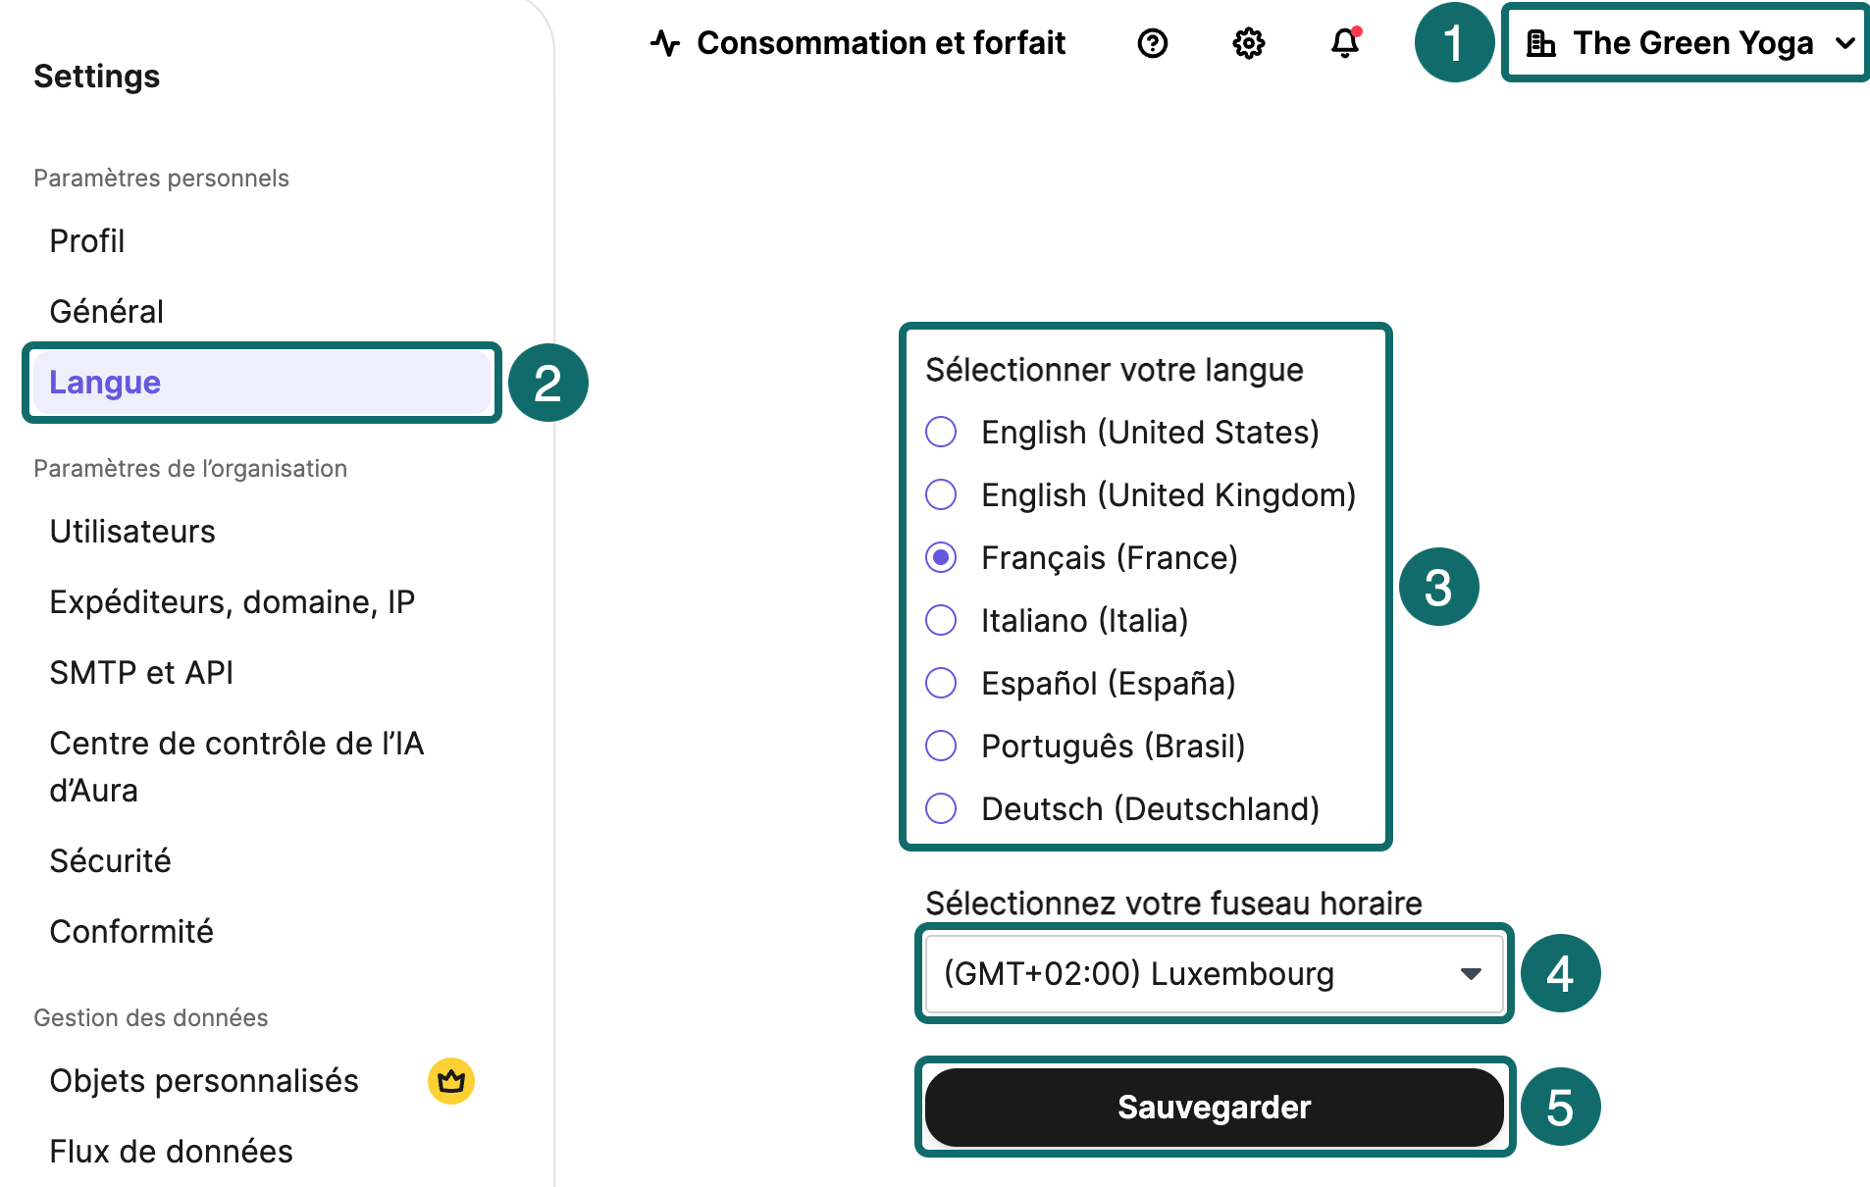Open notifications bell icon
The width and height of the screenshot is (1870, 1187).
coord(1344,43)
